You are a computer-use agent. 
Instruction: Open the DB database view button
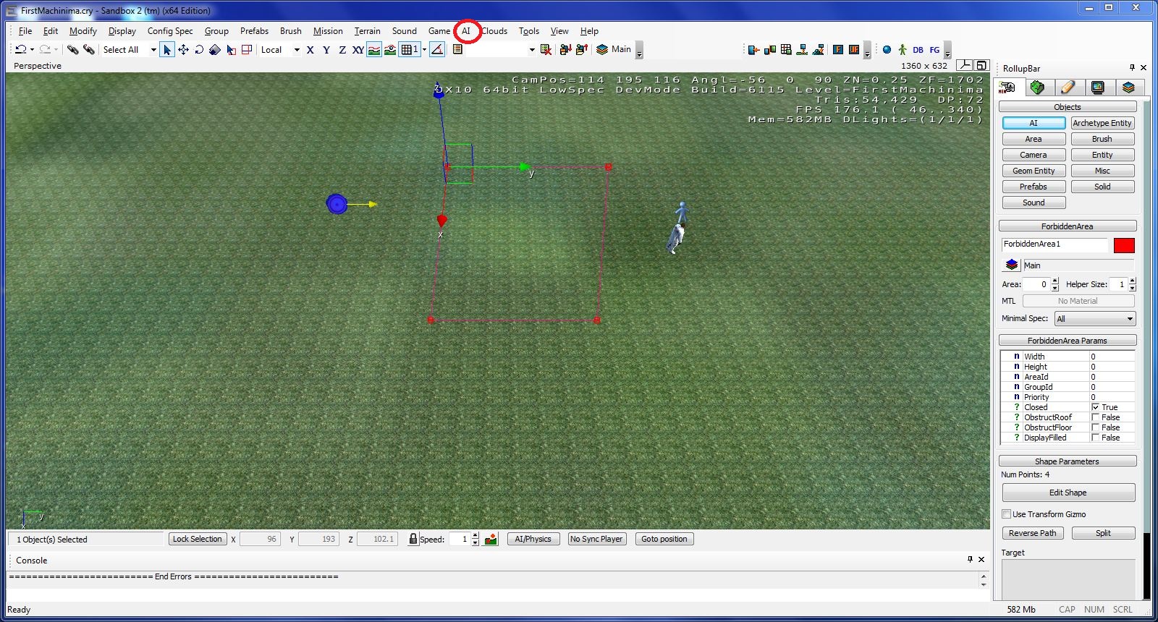(x=918, y=49)
